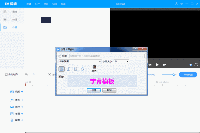Add a new 配音 track item
This screenshot has height=133, width=200.
(x=22, y=120)
